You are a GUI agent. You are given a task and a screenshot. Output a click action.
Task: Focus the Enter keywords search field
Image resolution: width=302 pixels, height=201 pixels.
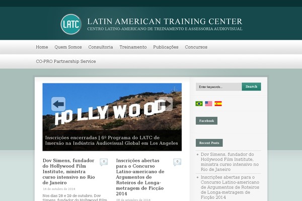(x=218, y=87)
